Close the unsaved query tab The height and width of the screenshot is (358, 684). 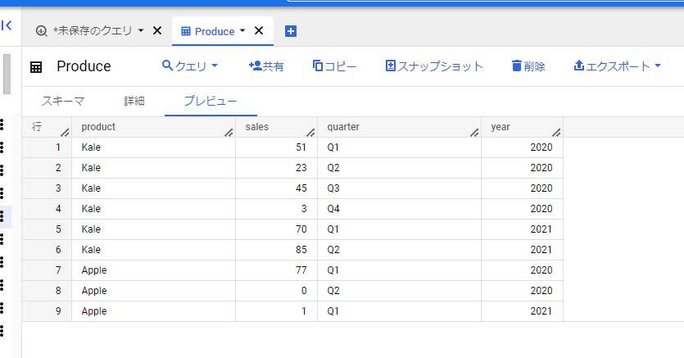[157, 30]
